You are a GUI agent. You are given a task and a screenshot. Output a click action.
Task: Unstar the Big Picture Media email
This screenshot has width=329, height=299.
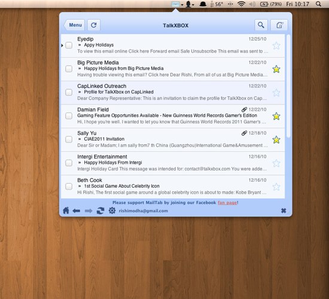click(276, 69)
